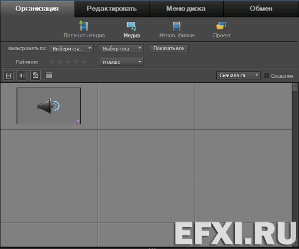Set rating to four stars

coord(76,61)
